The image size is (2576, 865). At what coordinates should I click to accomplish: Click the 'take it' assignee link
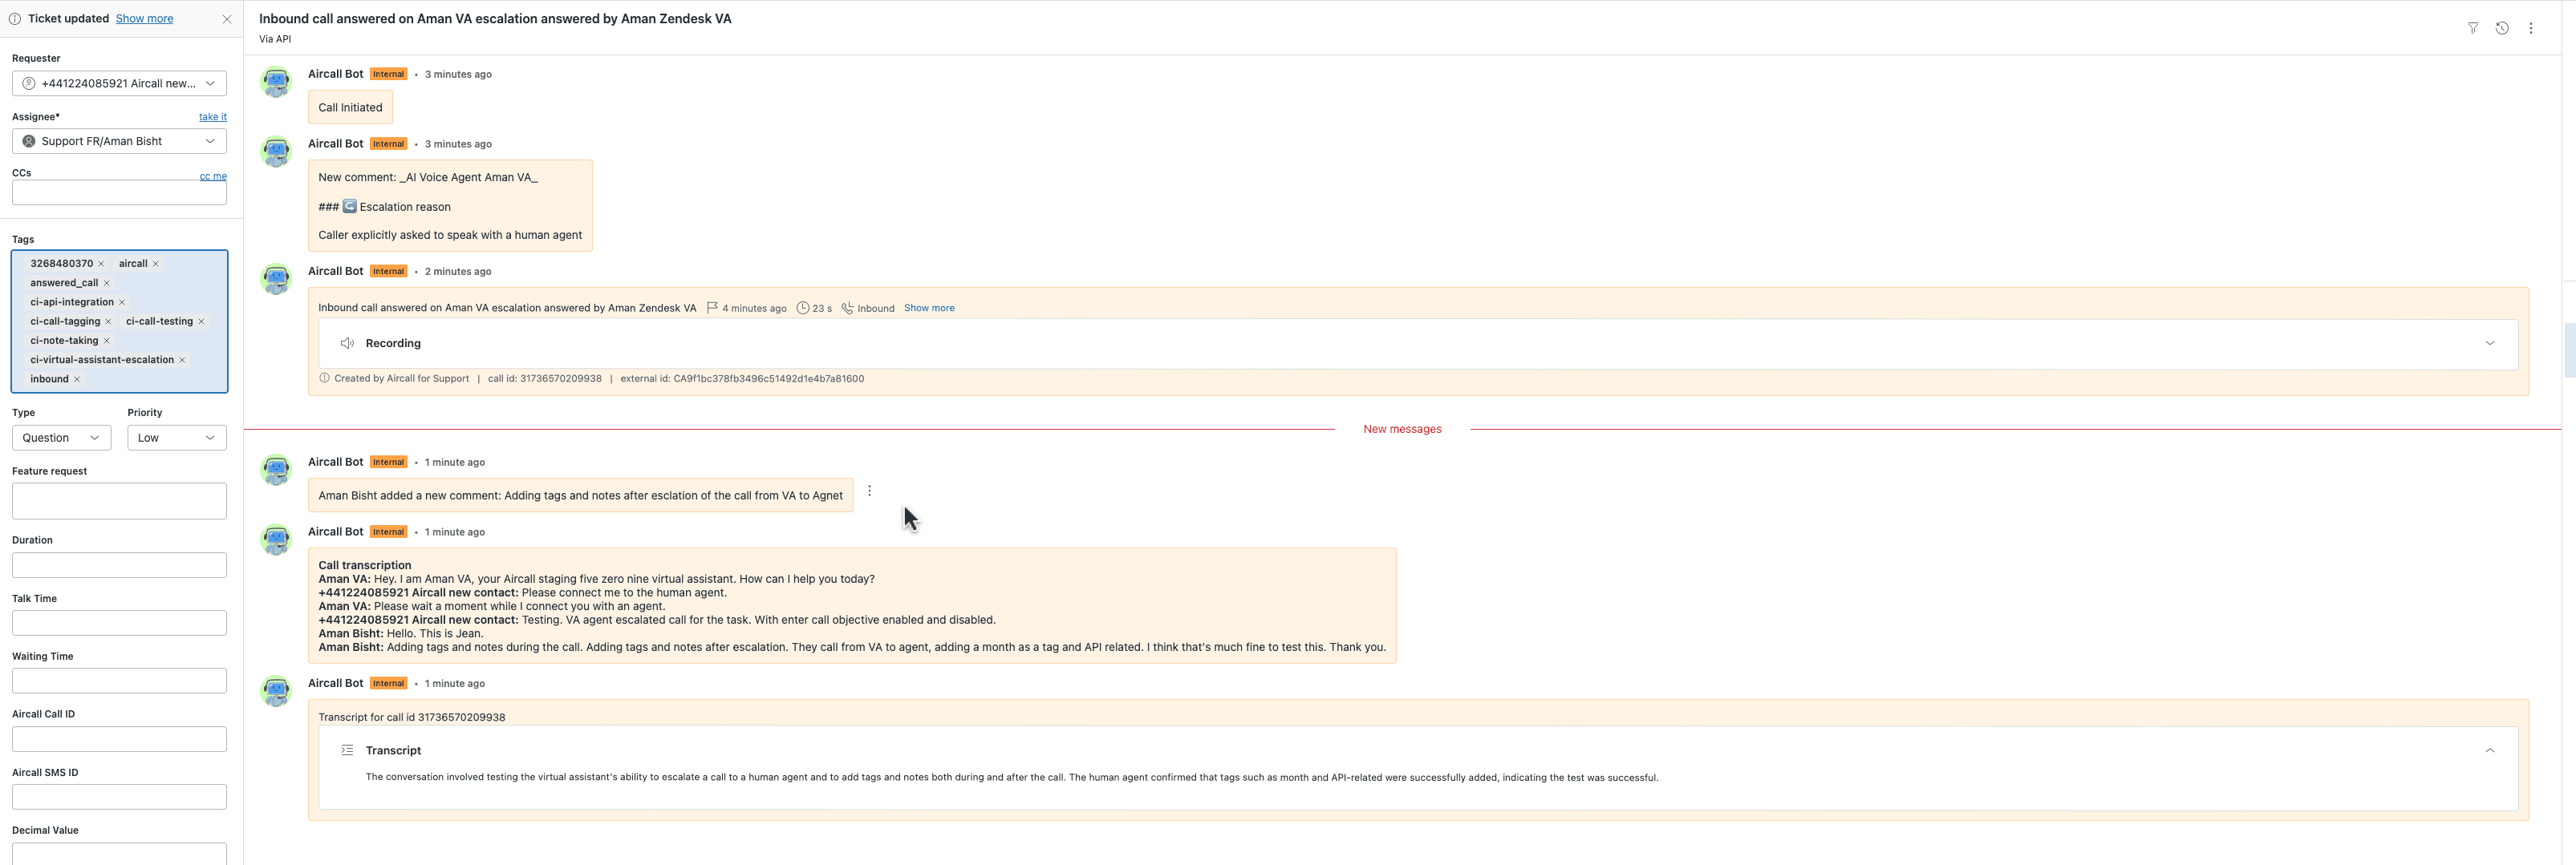(212, 117)
